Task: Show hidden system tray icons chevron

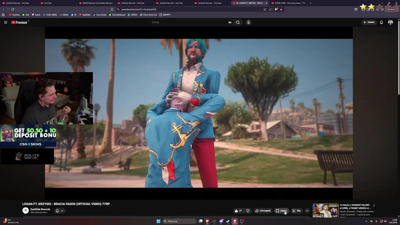Action: [367, 221]
